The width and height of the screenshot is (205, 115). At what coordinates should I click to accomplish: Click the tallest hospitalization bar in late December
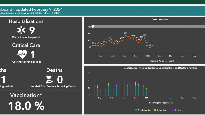(141, 87)
